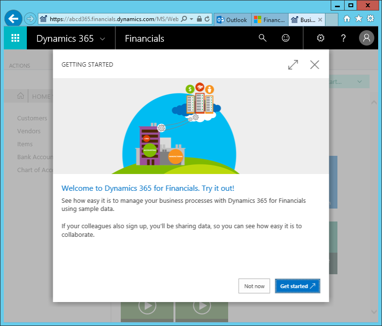This screenshot has height=326, width=382.
Task: Click the Home house icon in the navigation bar
Action: [21, 96]
